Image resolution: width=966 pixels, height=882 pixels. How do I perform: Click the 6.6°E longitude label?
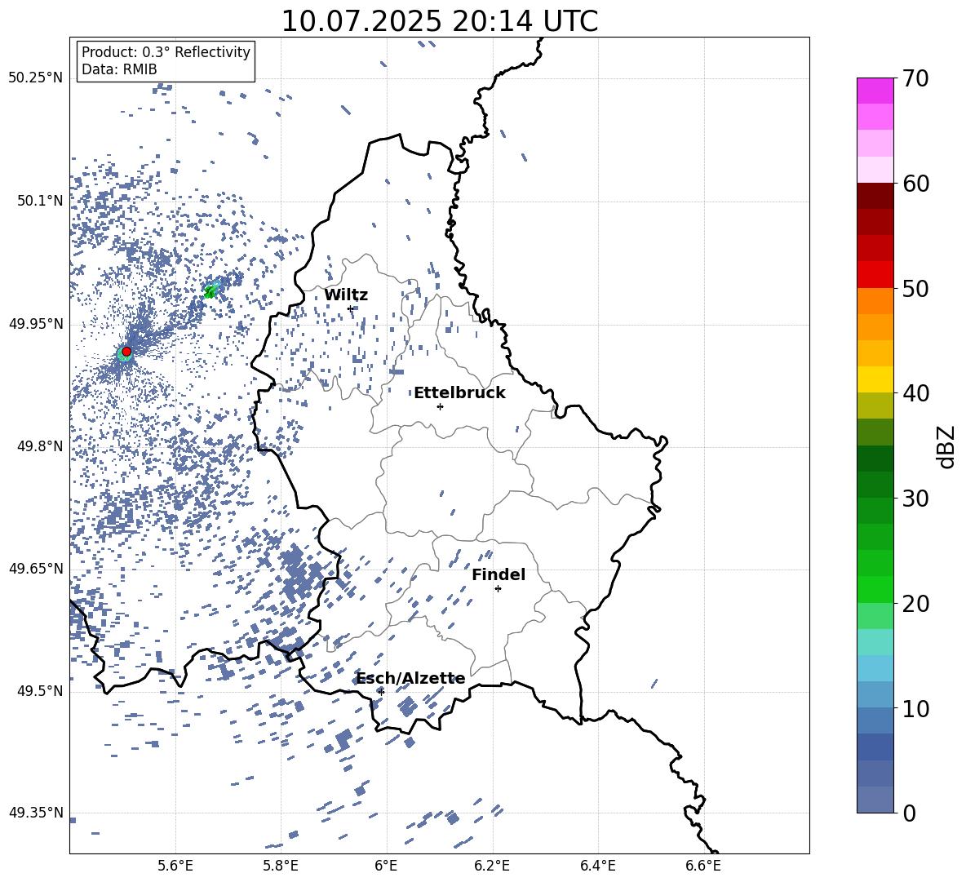pos(703,866)
